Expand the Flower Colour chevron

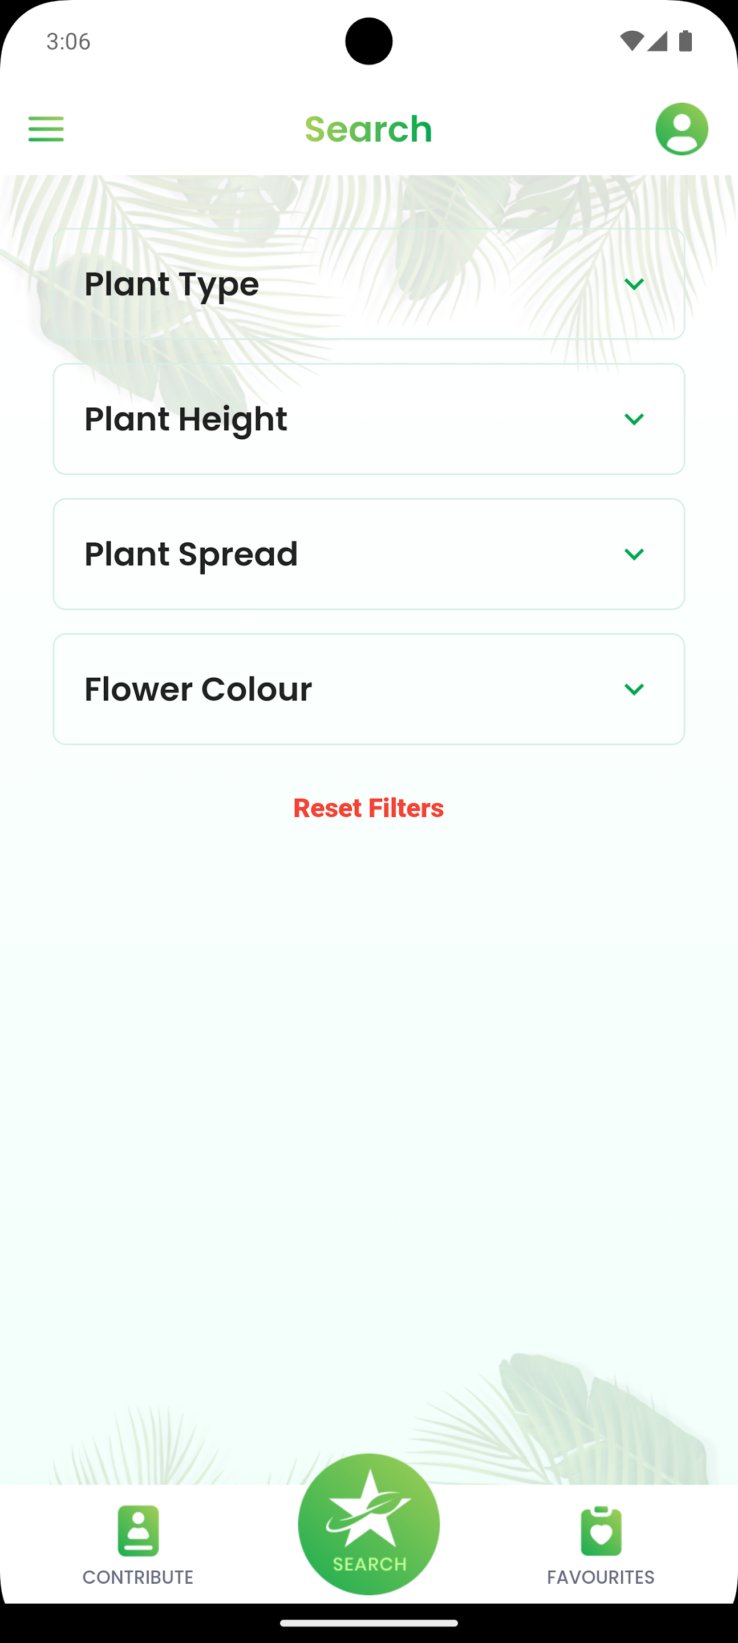pos(634,690)
